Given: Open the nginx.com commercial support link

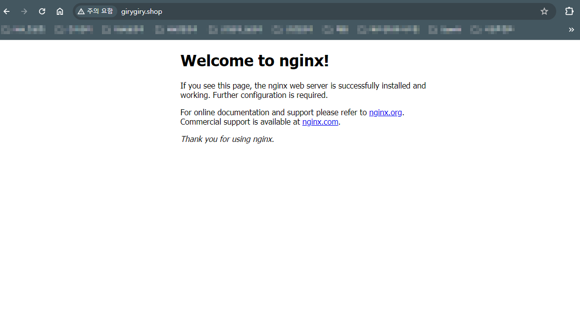Looking at the screenshot, I should (320, 122).
